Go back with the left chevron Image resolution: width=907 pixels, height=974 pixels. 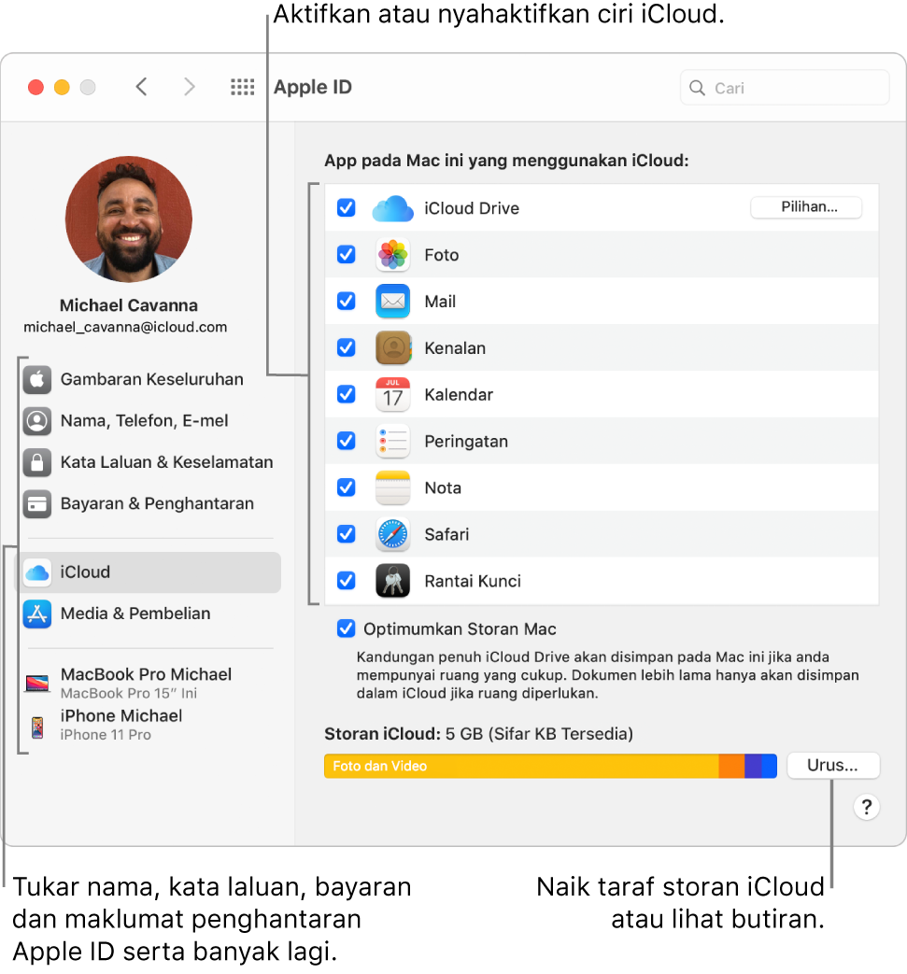pyautogui.click(x=142, y=87)
